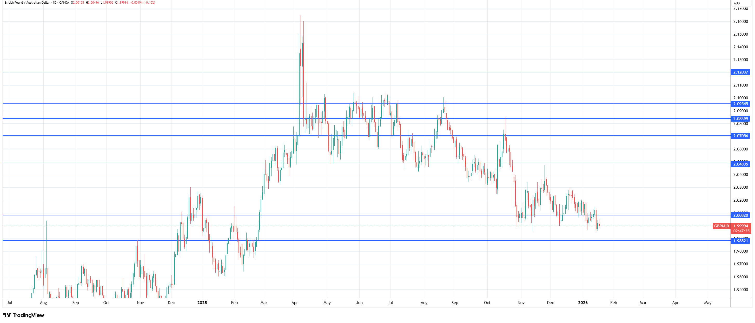Click the 2.16000 tick on the price scale
This screenshot has height=323, width=755.
740,21
